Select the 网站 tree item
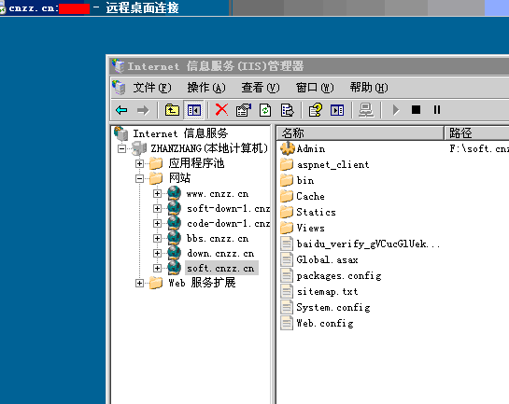Viewport: 509px width, 404px height. click(179, 178)
